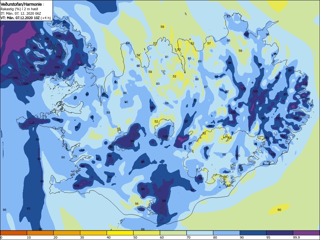Image resolution: width=320 pixels, height=240 pixels.
Task: Click the '70' legend scale label
Action: click(188, 237)
